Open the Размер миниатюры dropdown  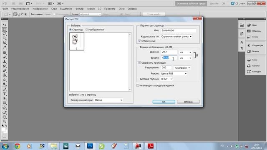coord(108,100)
